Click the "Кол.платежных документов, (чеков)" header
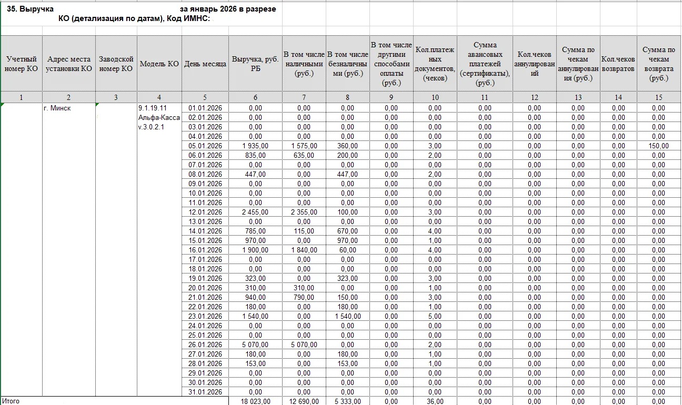The image size is (682, 405). coord(435,64)
